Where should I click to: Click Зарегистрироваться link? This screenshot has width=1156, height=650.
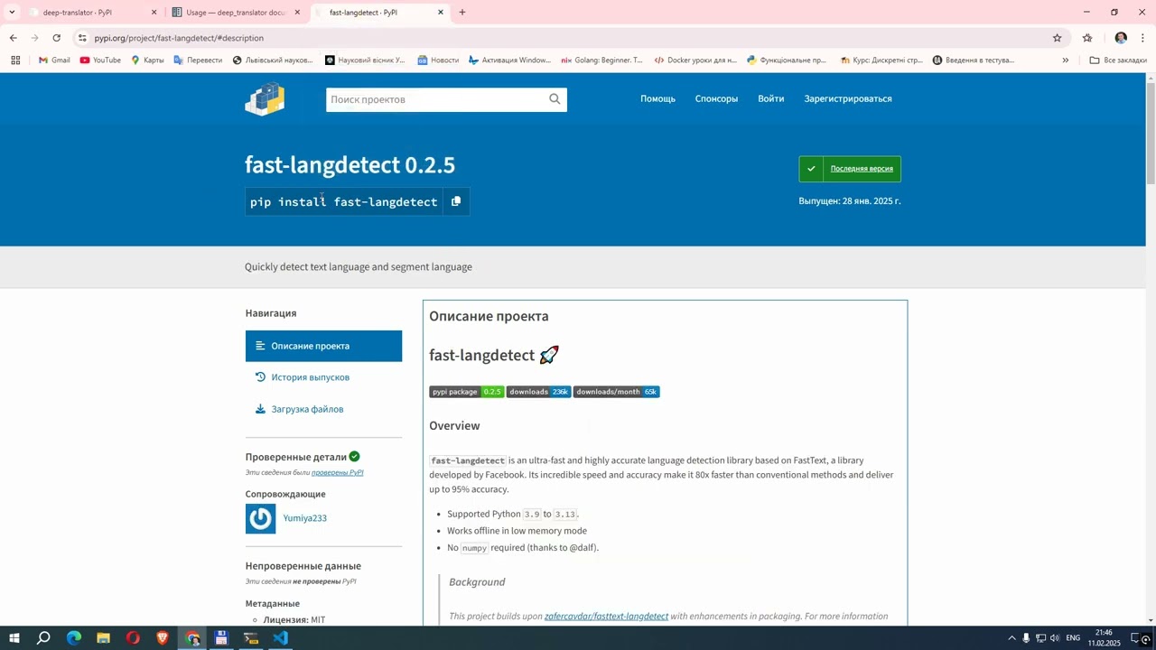pos(848,99)
